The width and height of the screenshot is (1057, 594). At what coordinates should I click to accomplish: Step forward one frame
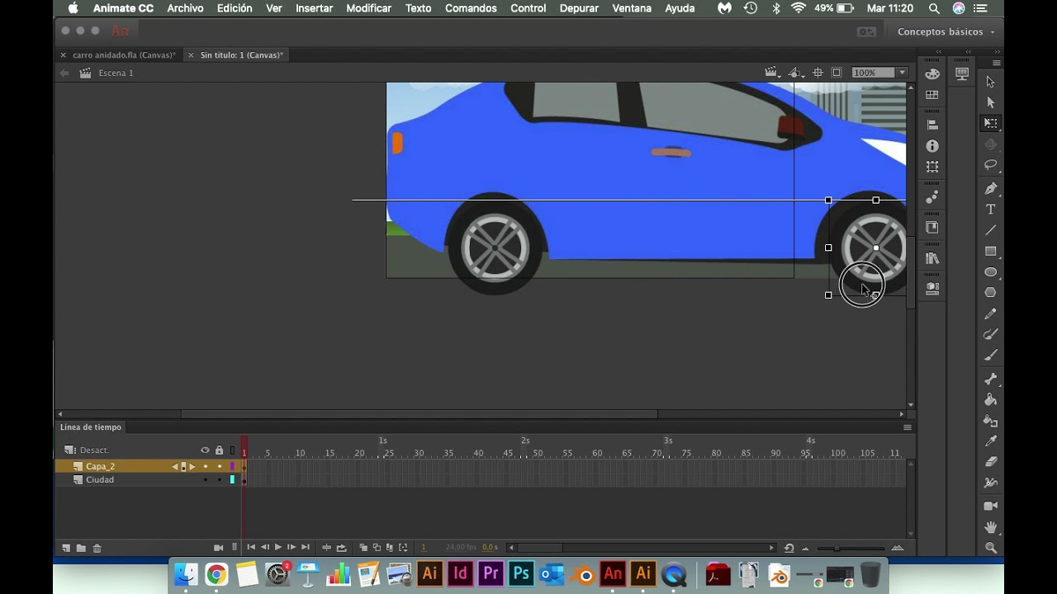292,548
